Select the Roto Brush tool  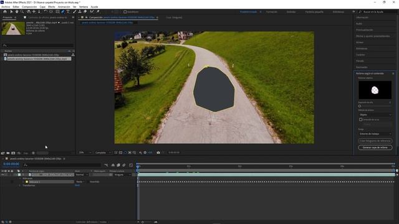pos(92,12)
